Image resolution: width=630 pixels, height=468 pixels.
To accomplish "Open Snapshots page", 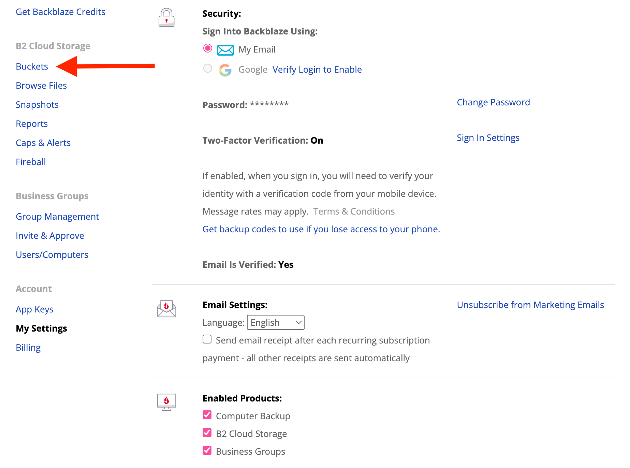I will 37,105.
